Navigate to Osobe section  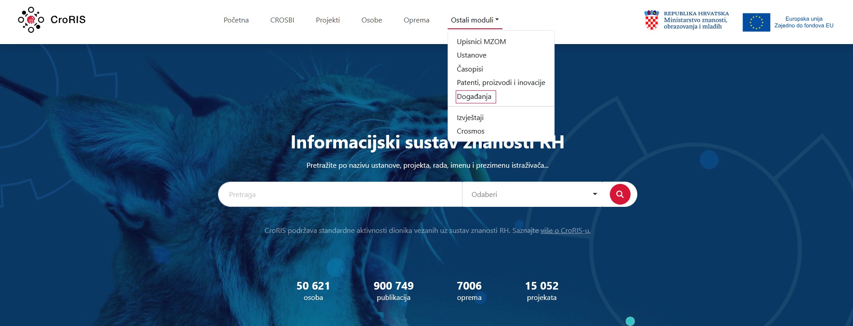point(372,20)
